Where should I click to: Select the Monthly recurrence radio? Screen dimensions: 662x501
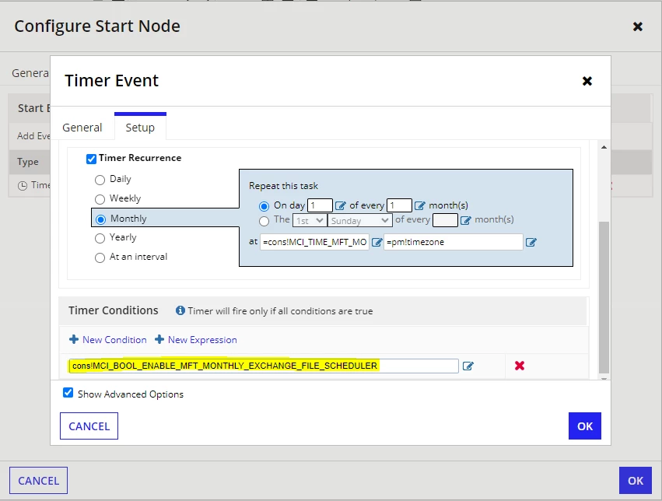tap(100, 219)
